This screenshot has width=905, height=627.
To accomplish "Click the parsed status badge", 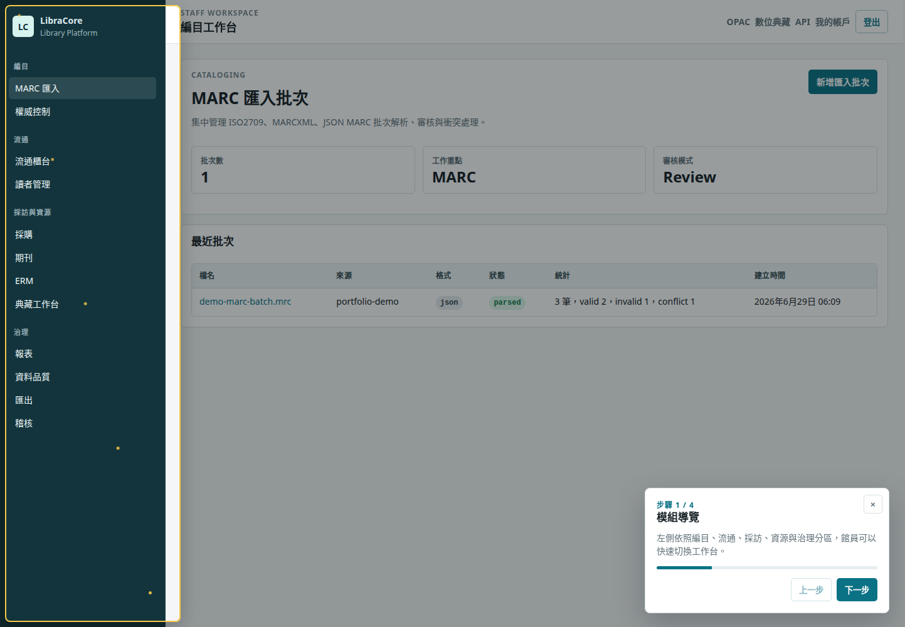I will click(507, 302).
